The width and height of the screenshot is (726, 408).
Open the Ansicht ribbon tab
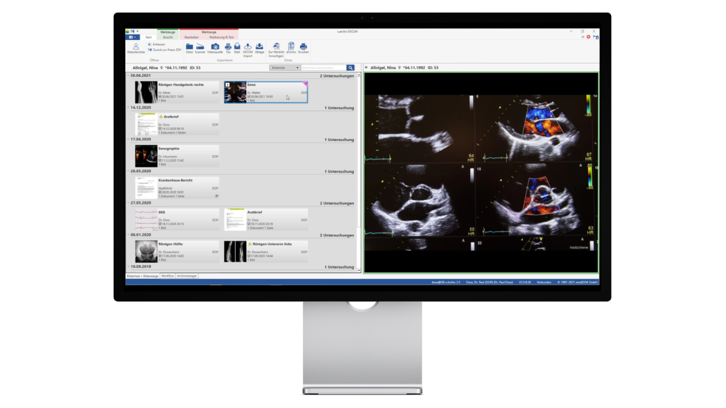[x=168, y=37]
